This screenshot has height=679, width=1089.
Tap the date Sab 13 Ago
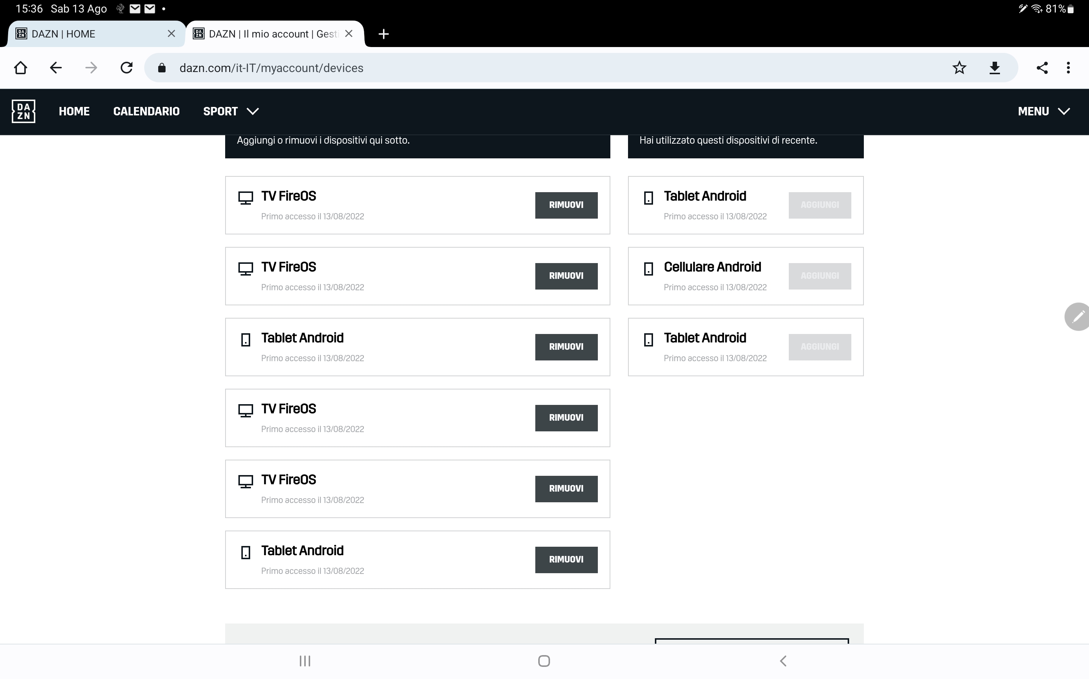pyautogui.click(x=79, y=8)
